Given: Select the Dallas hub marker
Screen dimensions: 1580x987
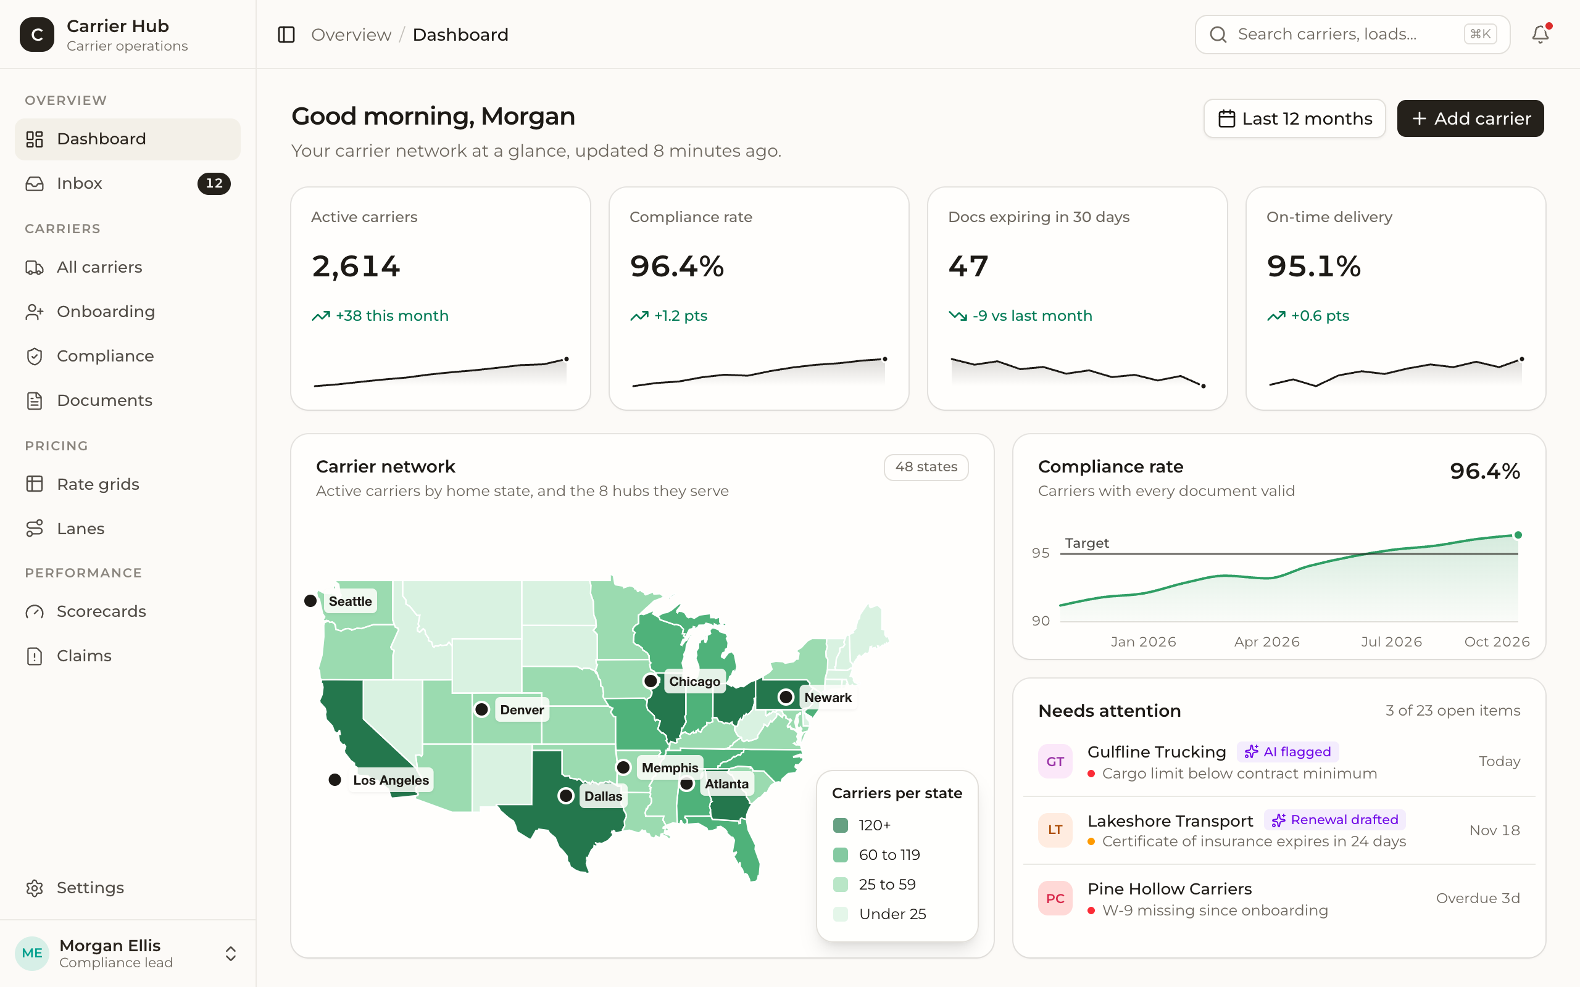Looking at the screenshot, I should (x=566, y=796).
